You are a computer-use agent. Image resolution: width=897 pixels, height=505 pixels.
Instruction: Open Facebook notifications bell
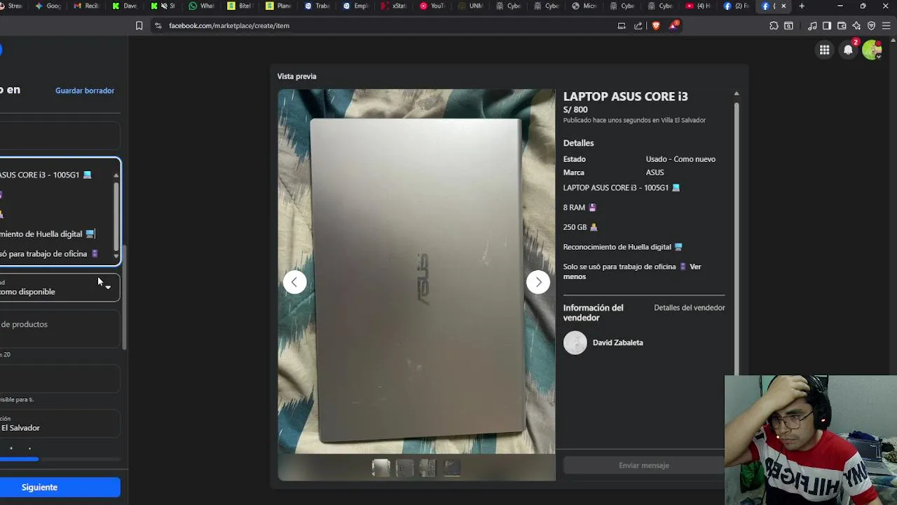[849, 50]
